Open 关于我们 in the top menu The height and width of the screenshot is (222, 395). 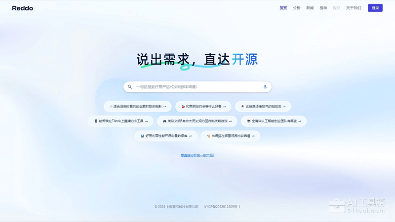pyautogui.click(x=354, y=8)
